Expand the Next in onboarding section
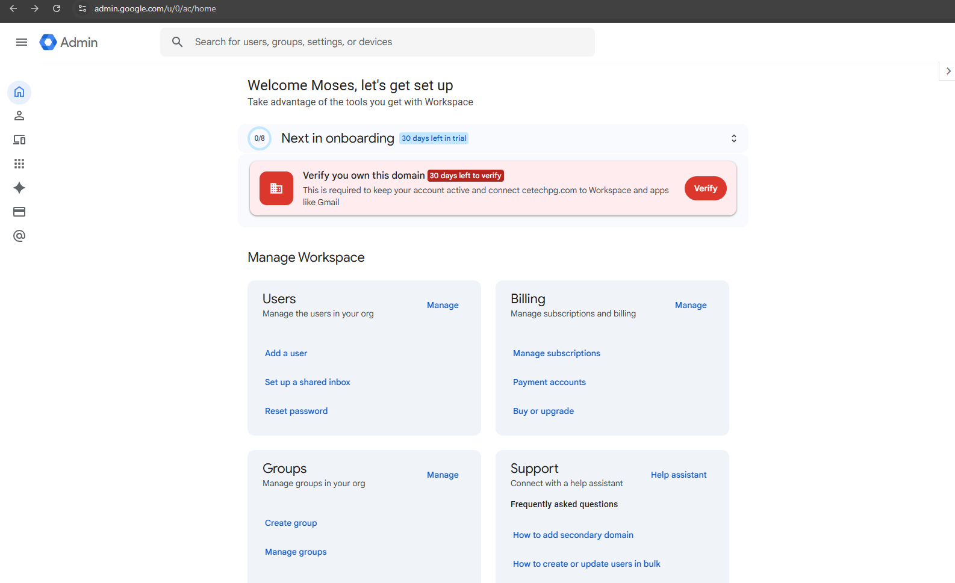Viewport: 955px width, 583px height. click(733, 138)
